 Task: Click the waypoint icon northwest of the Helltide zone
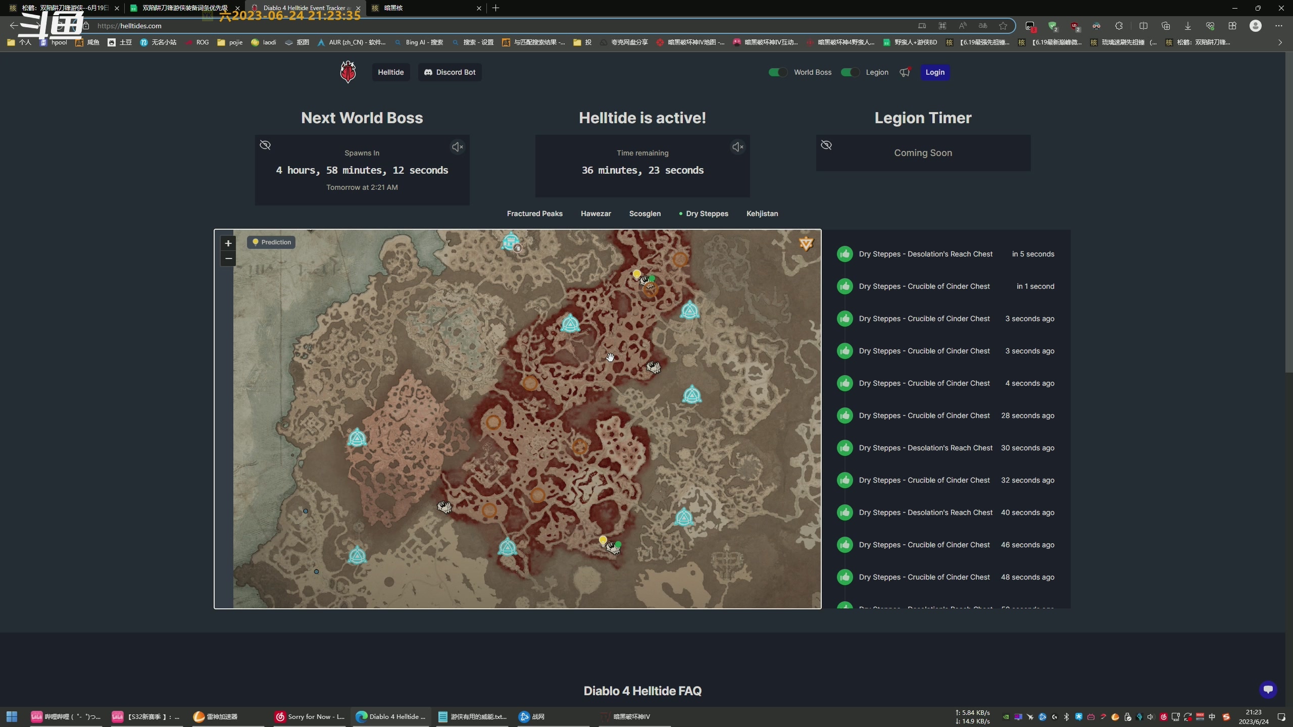point(570,323)
